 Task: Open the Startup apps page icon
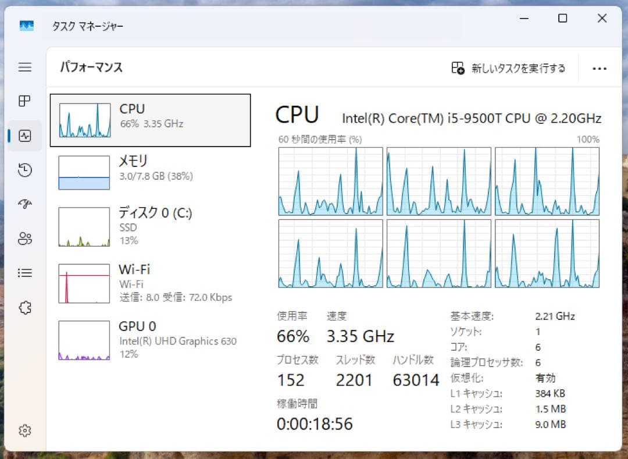point(24,204)
